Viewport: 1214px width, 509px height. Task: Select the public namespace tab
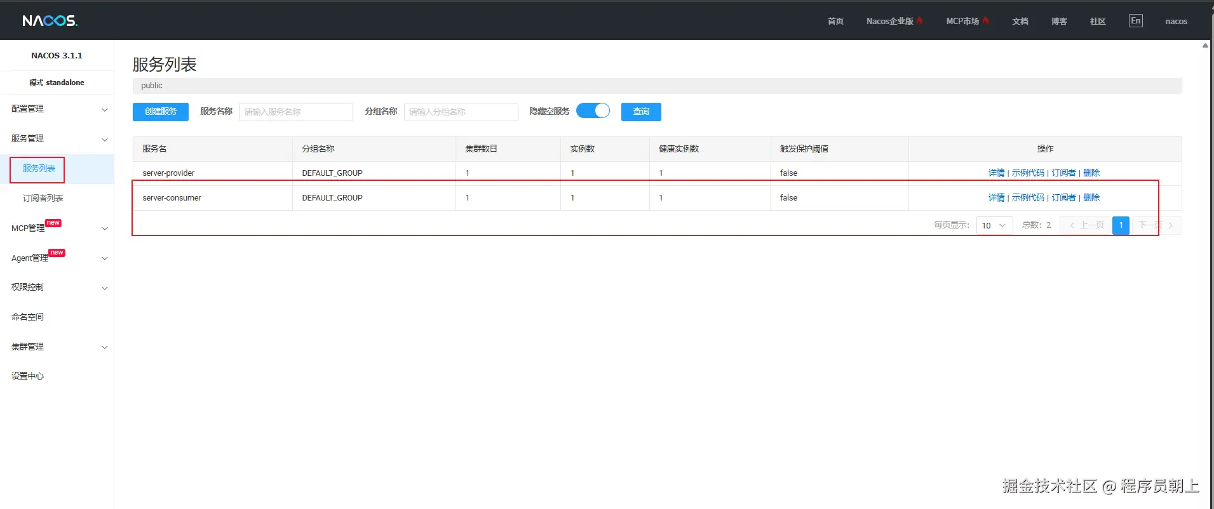[152, 86]
